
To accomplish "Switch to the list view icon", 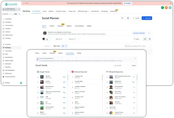I will click(145, 39).
